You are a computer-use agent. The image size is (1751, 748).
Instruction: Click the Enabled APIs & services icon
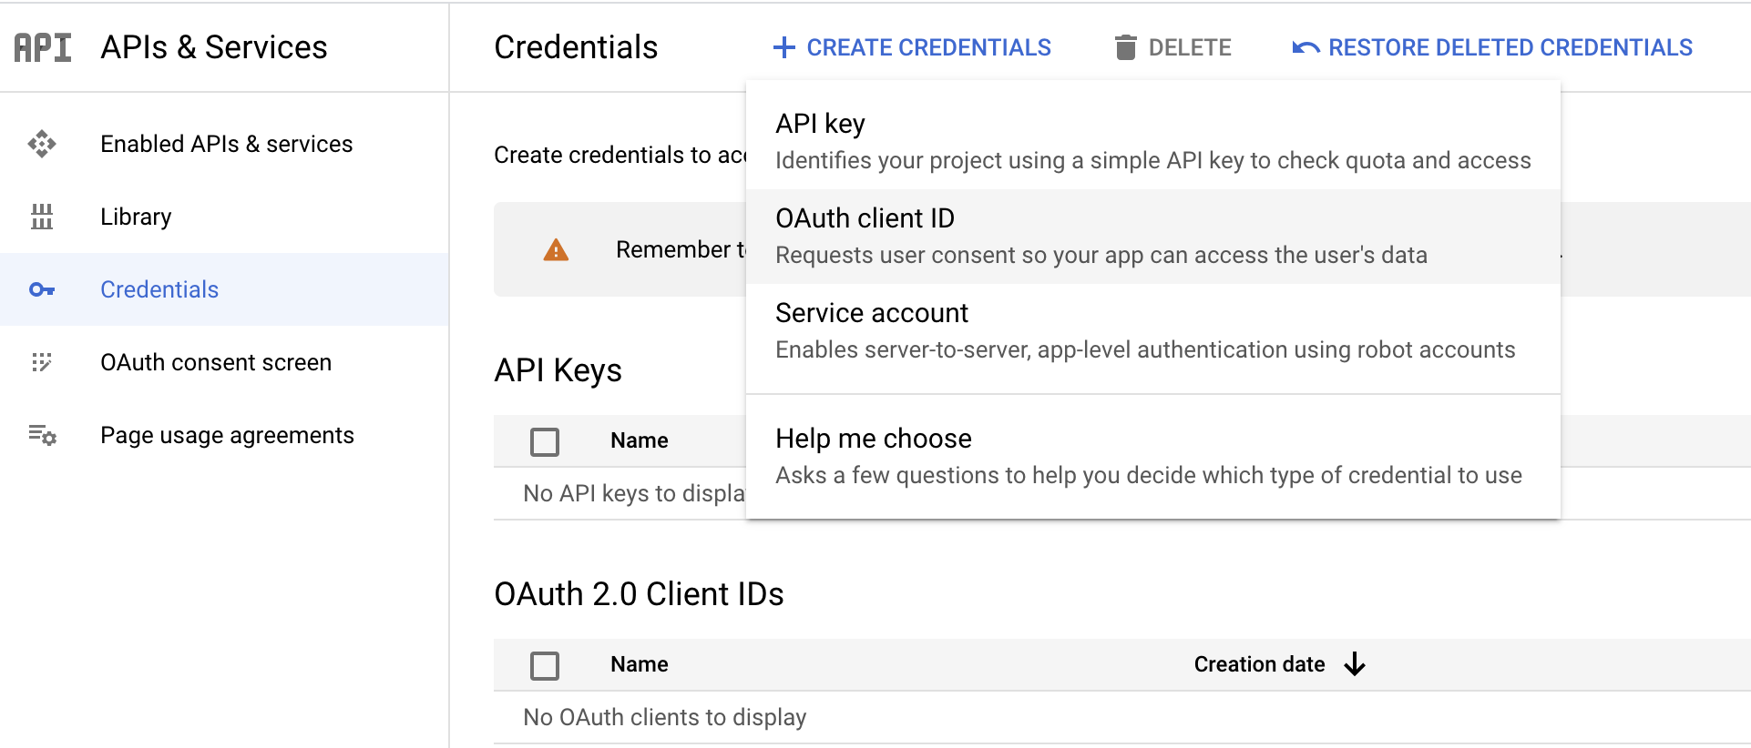point(42,144)
